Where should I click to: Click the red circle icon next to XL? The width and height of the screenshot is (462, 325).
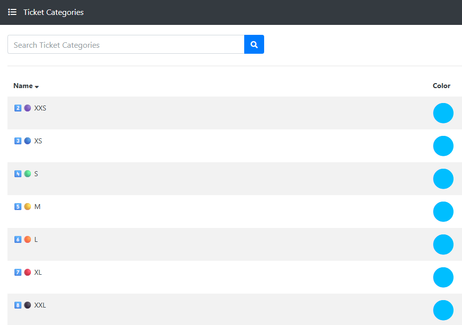27,272
